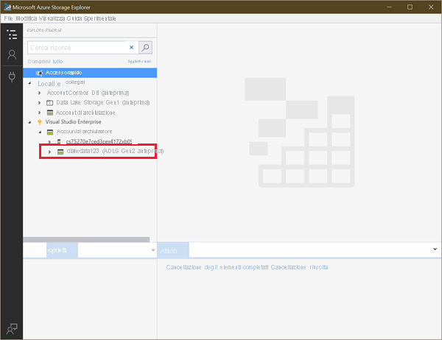442x340 pixels.
Task: Select dlakedata123 (ADLS Gen2 anteprima) label
Action: [x=115, y=151]
